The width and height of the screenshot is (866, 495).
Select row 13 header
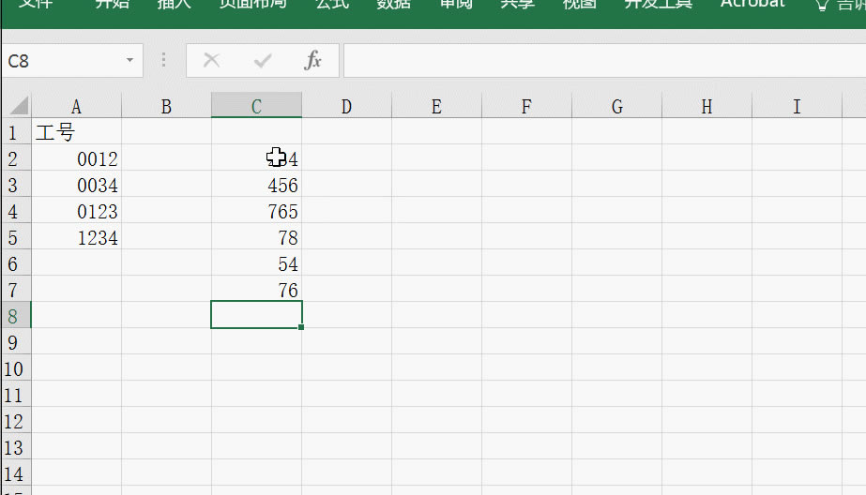[x=16, y=447]
